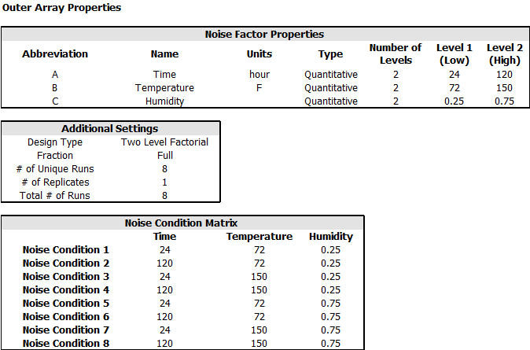Click the Noise Factor Properties table header
This screenshot has width=530, height=350.
[264, 35]
